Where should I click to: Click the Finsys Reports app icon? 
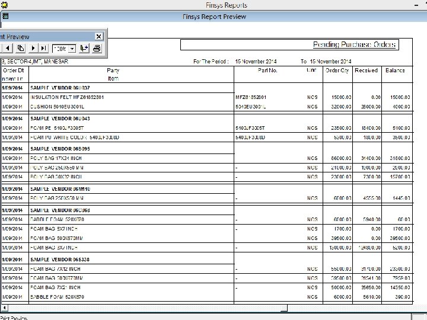(4, 5)
